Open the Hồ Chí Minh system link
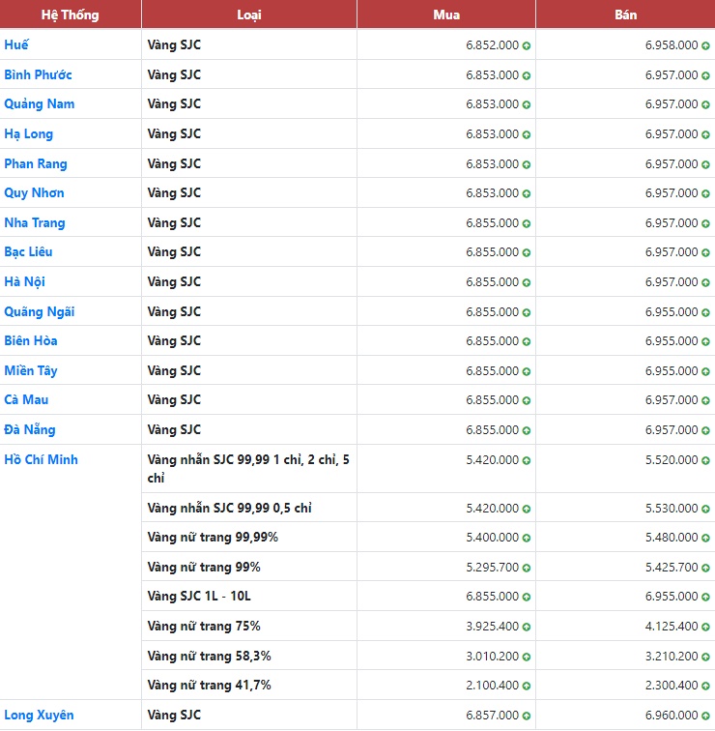The image size is (715, 731). [x=41, y=459]
